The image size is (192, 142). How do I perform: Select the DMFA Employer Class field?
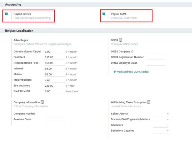click(156, 63)
